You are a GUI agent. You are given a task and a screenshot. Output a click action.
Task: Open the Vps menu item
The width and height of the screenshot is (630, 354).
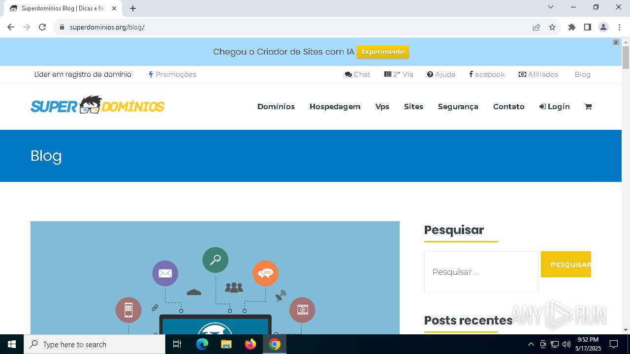click(x=382, y=107)
